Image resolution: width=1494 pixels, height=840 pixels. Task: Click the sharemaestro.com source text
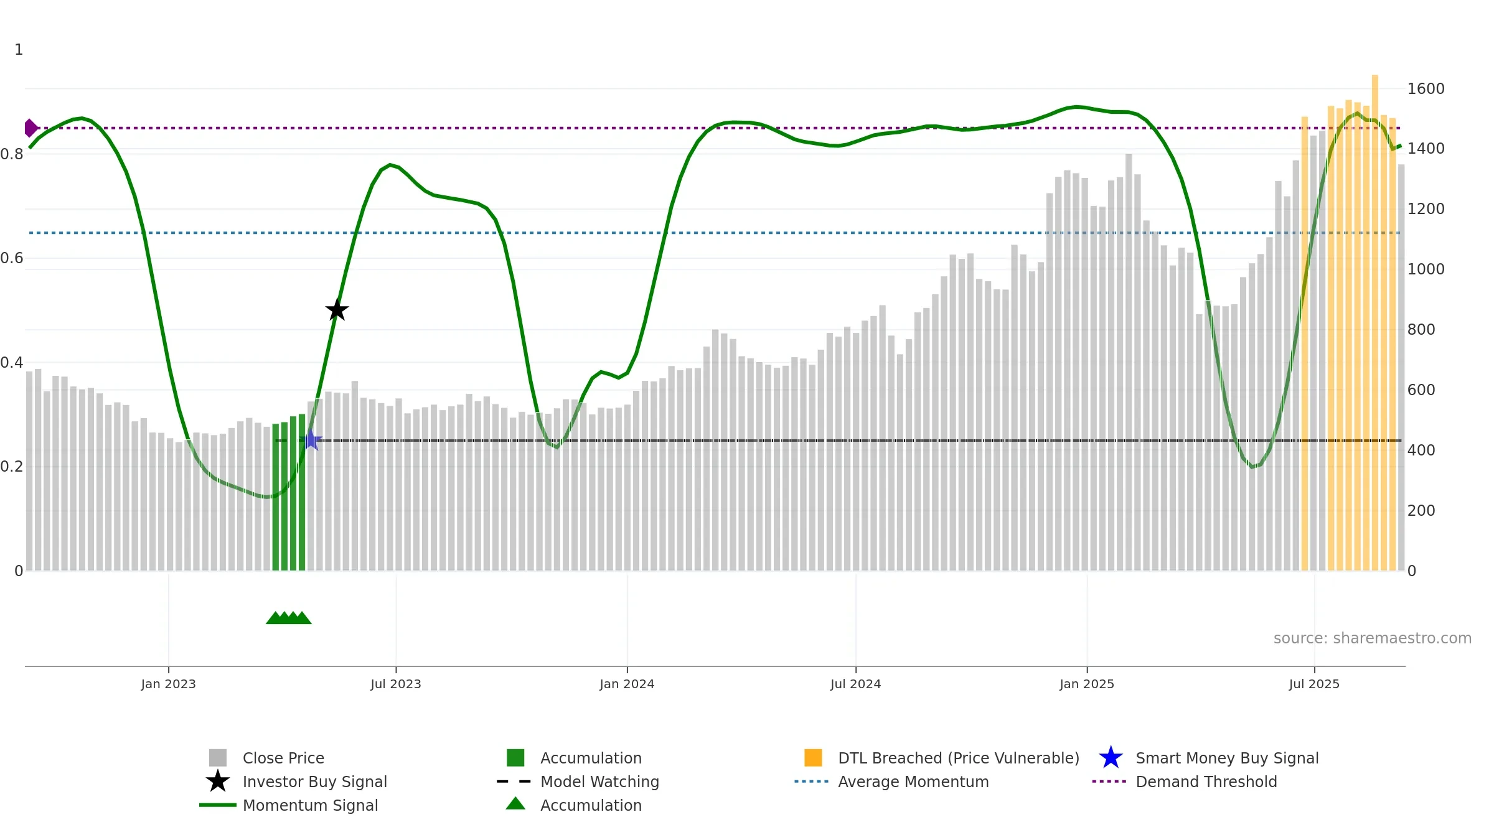point(1372,638)
